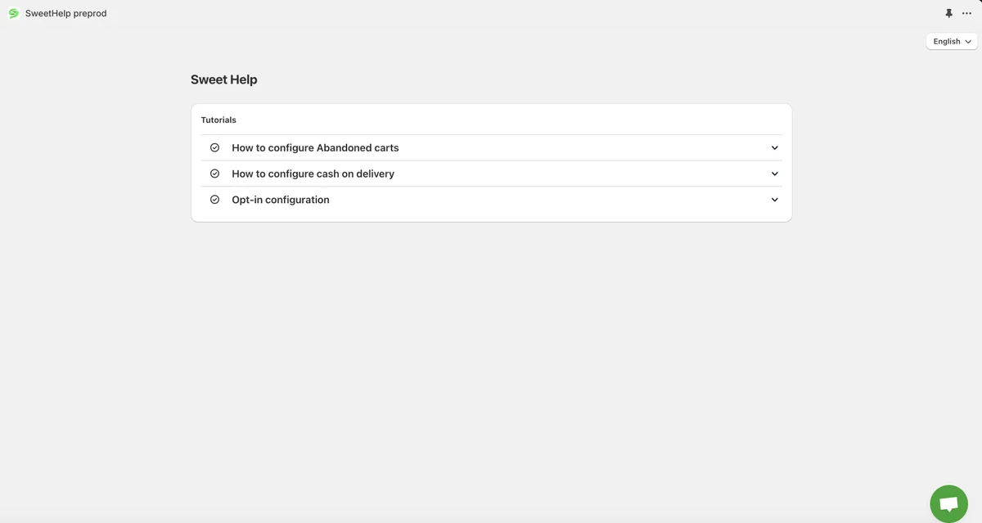
Task: Click the 'Tutorials' section label
Action: (218, 119)
